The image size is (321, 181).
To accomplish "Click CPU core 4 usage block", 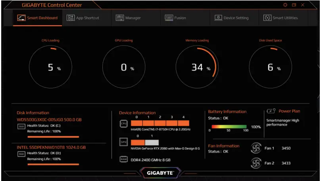I will pyautogui.click(x=183, y=123).
